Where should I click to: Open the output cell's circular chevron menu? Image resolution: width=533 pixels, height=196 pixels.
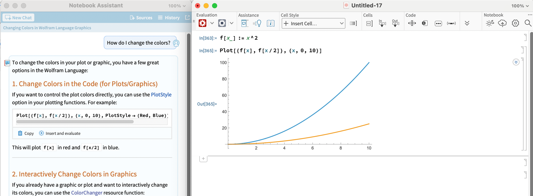tap(516, 62)
